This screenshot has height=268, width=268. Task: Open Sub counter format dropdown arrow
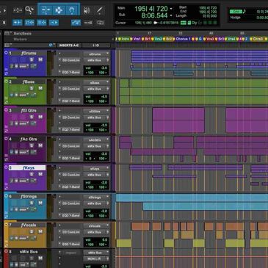tap(171, 15)
